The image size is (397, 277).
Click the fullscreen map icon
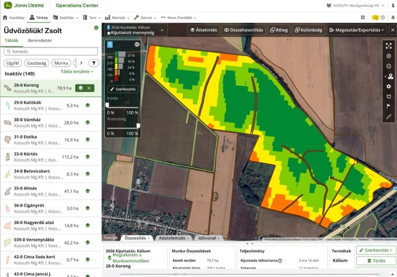[x=389, y=46]
